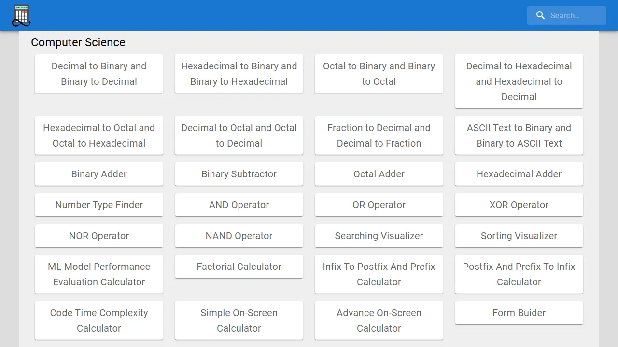Open Decimal to Binary converter
Viewport: 618px width, 347px height.
99,74
